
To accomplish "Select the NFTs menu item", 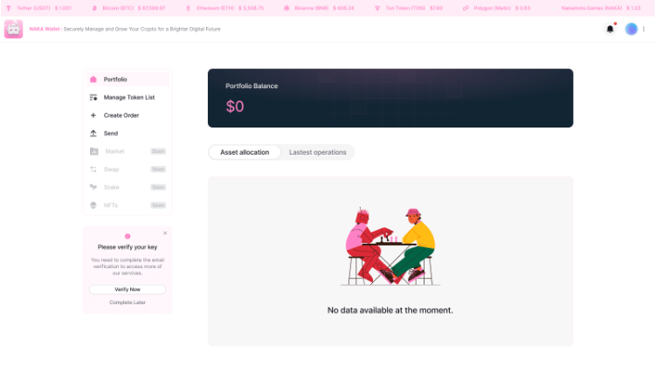I will [x=111, y=205].
